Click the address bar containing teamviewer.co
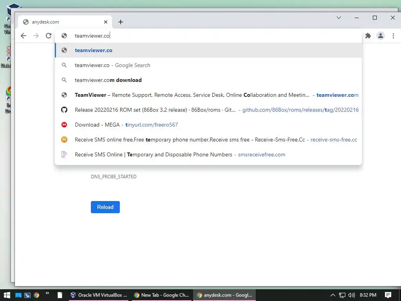This screenshot has height=301, width=401. 208,36
